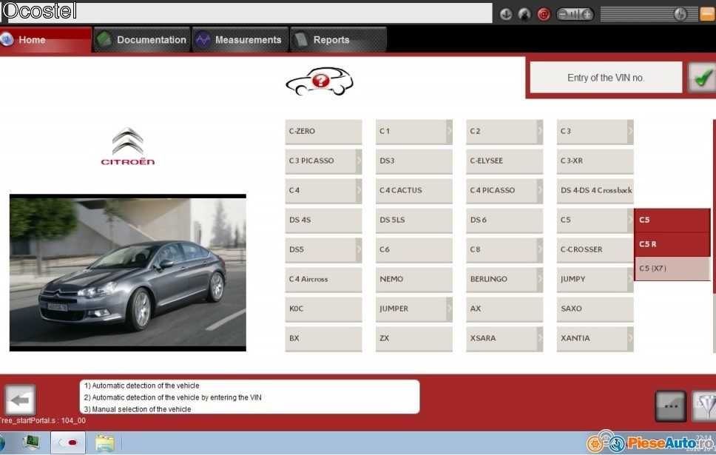Image resolution: width=716 pixels, height=455 pixels.
Task: Select C5 in the C5 submenu
Action: (x=672, y=220)
